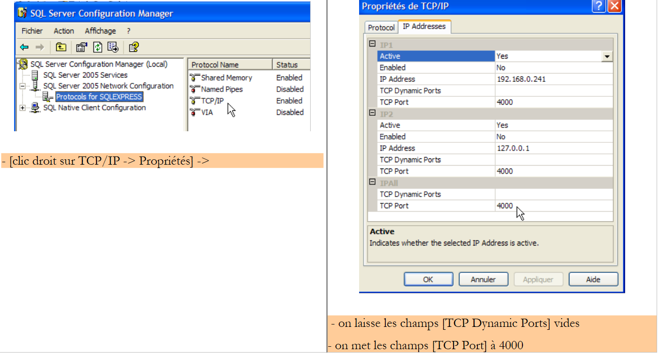This screenshot has height=355, width=661.
Task: Open the Affichage menu
Action: tap(100, 31)
